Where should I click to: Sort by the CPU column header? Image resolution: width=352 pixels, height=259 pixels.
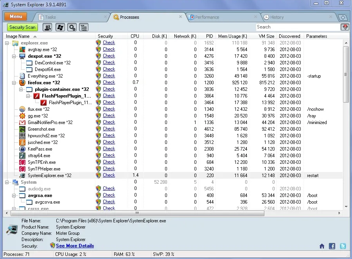coord(135,36)
